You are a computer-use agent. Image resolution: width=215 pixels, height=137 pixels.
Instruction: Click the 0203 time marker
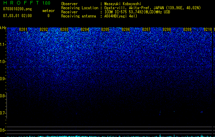click(x=64, y=29)
